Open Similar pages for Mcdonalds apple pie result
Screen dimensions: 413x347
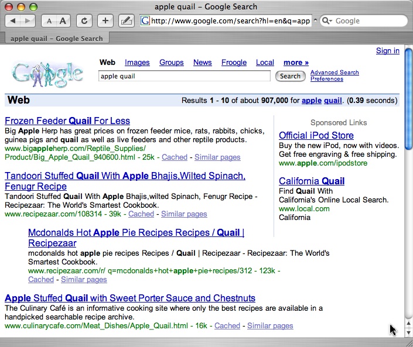[x=84, y=279]
